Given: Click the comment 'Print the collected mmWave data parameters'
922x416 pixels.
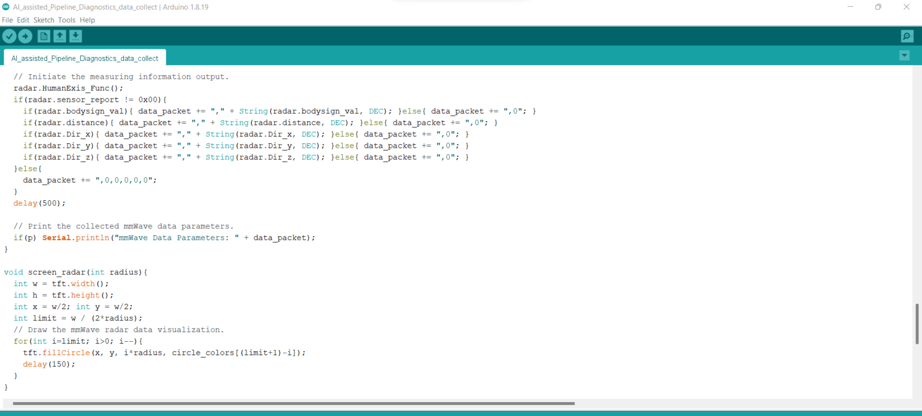Looking at the screenshot, I should tap(123, 226).
